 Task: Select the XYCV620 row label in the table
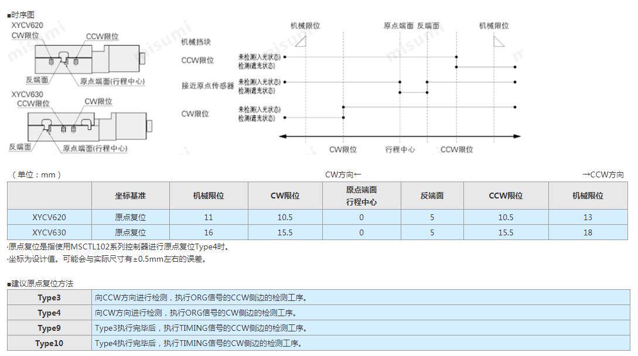(49, 217)
